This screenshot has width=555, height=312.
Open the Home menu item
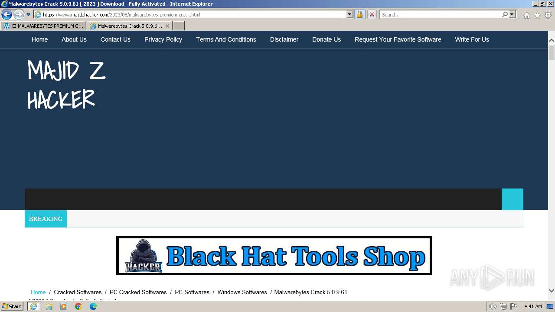coord(39,39)
